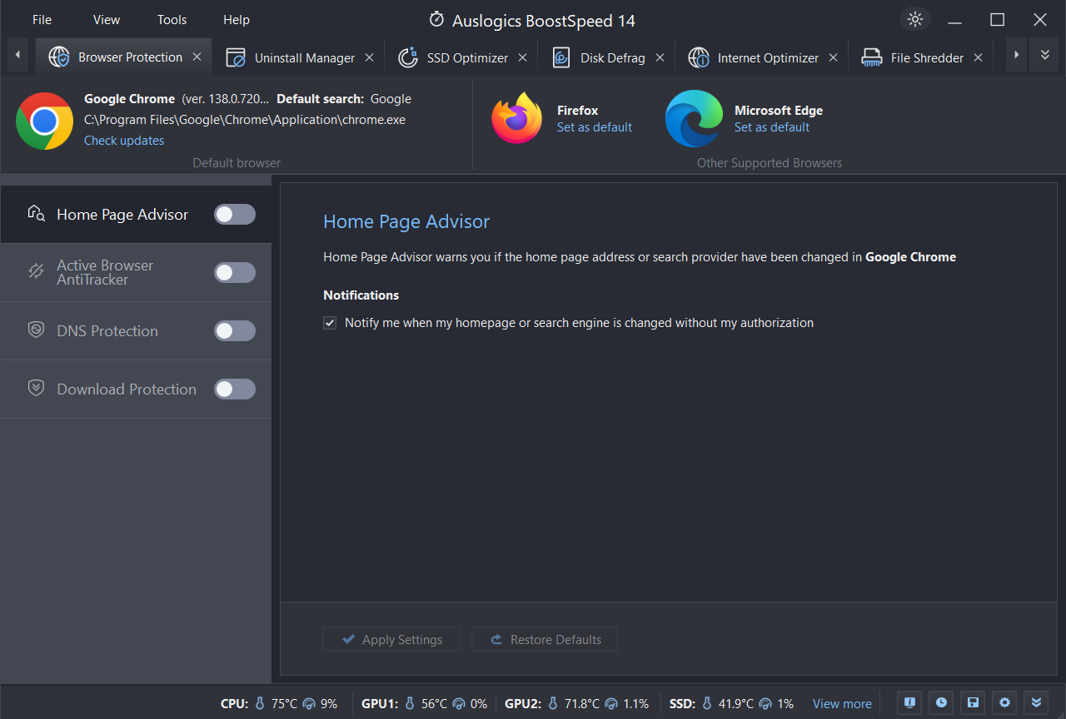Collapse the bottom status bar via double chevron
Viewport: 1066px width, 719px height.
[x=1036, y=703]
